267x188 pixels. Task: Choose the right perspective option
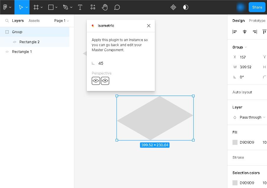click(x=105, y=81)
